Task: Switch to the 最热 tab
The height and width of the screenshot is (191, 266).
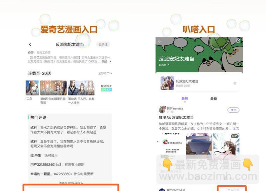Action: click(x=185, y=98)
